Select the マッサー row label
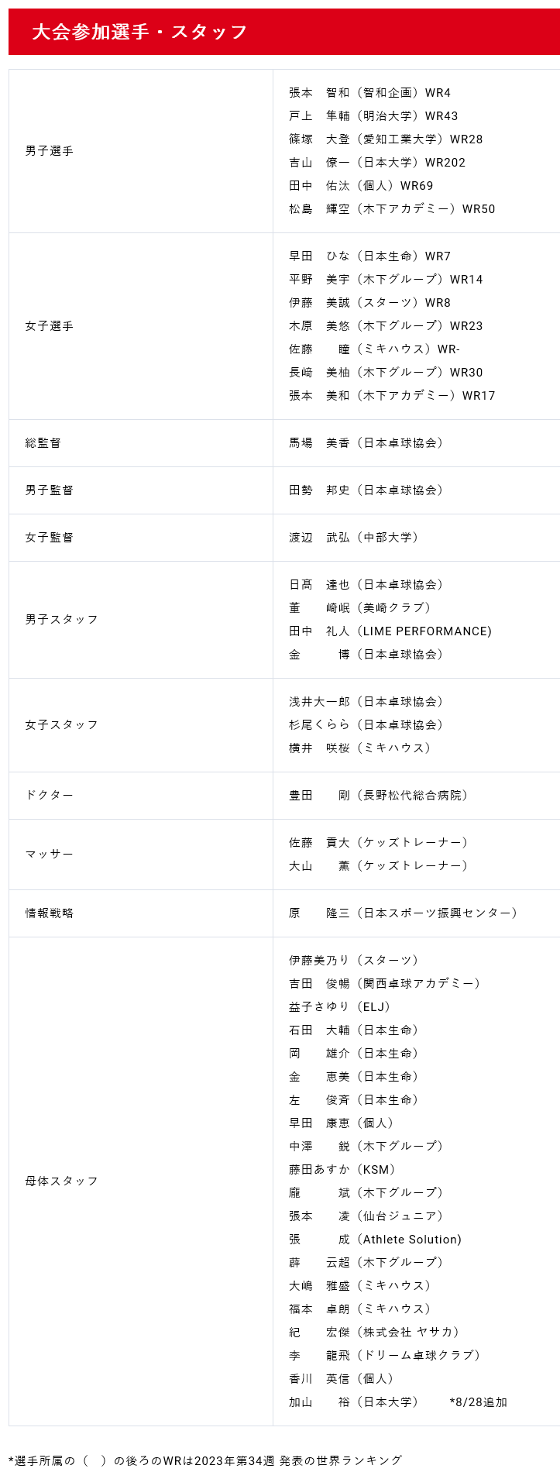 (x=50, y=855)
